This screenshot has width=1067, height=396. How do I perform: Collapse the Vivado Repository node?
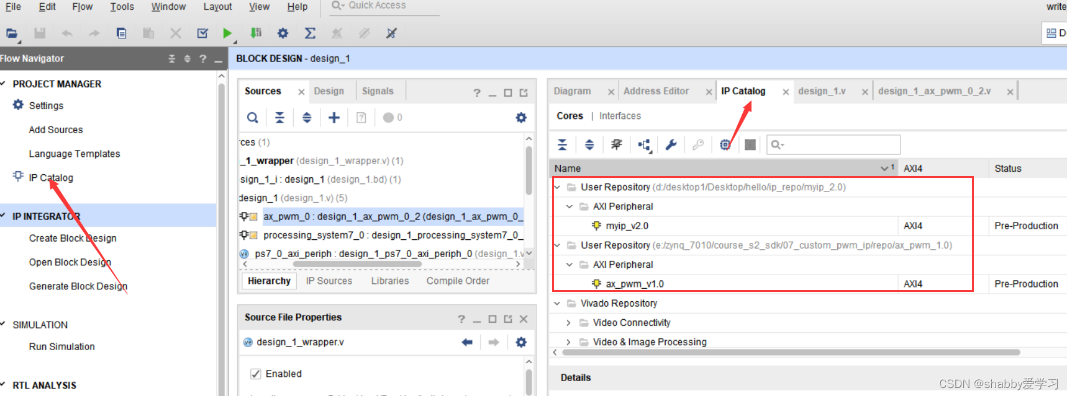pyautogui.click(x=557, y=303)
